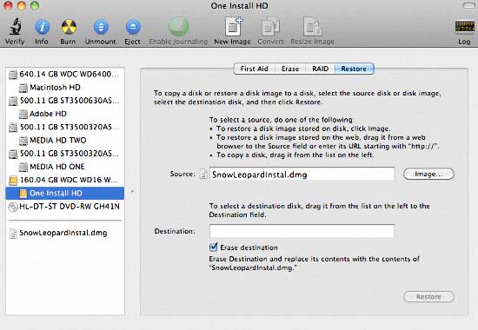Unmount the selected volume via toolbar
The image size is (478, 330).
101,27
